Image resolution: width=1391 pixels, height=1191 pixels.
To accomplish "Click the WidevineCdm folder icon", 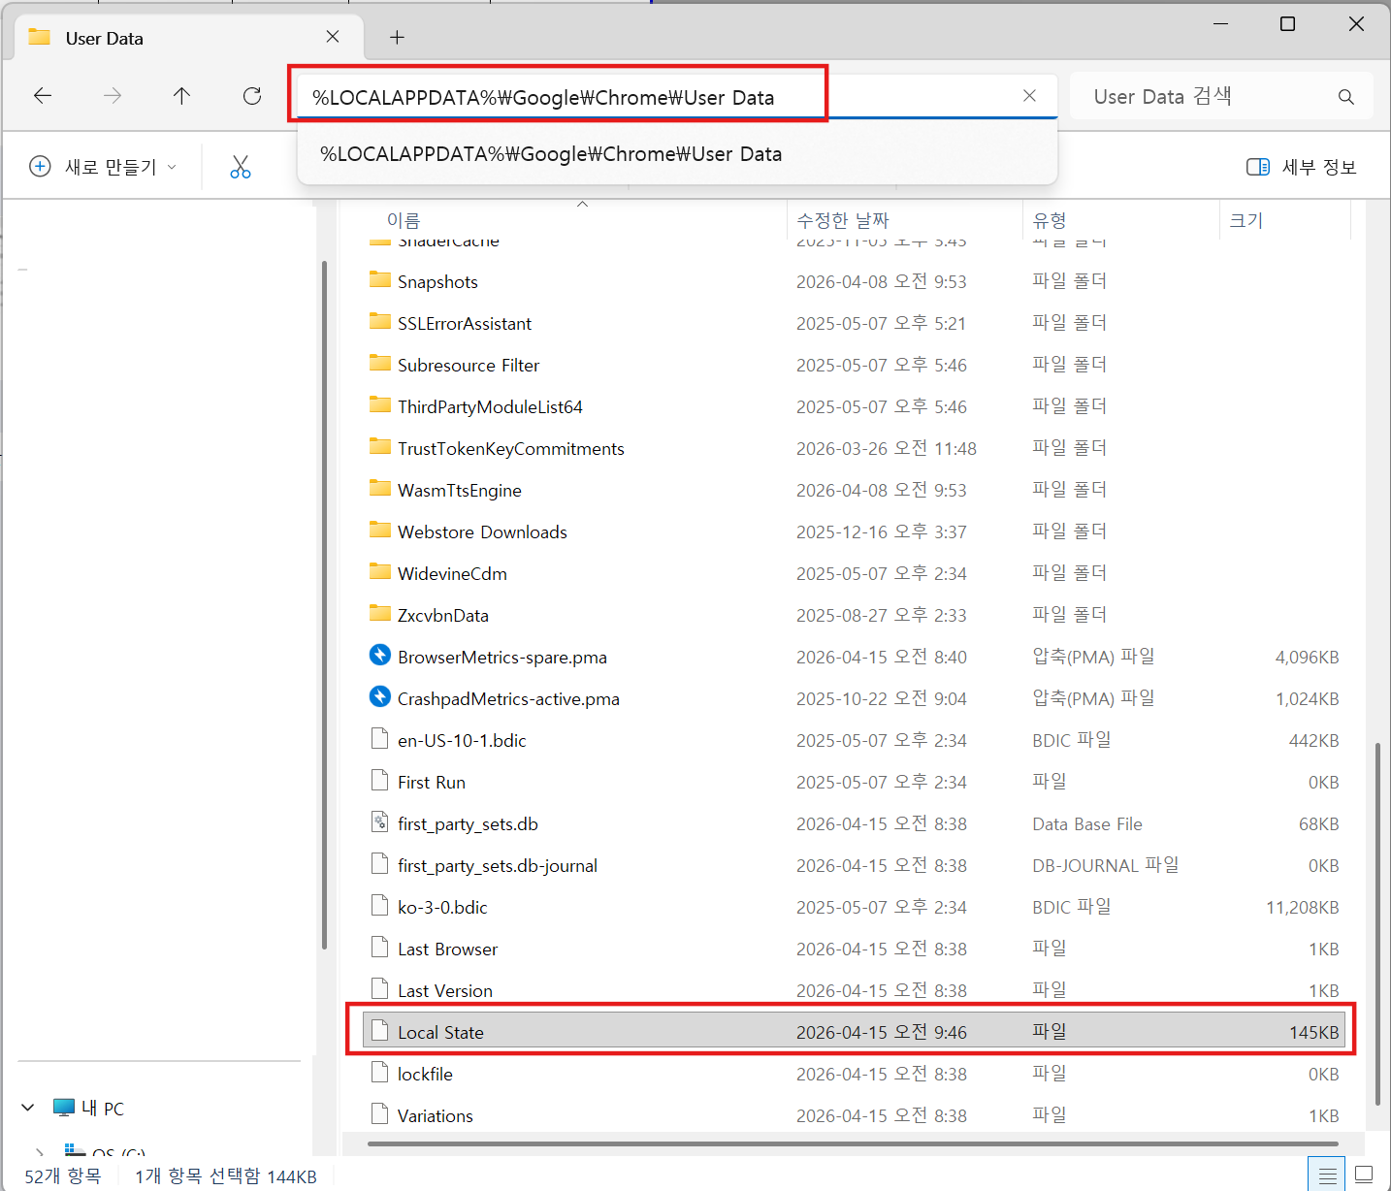I will [x=380, y=572].
